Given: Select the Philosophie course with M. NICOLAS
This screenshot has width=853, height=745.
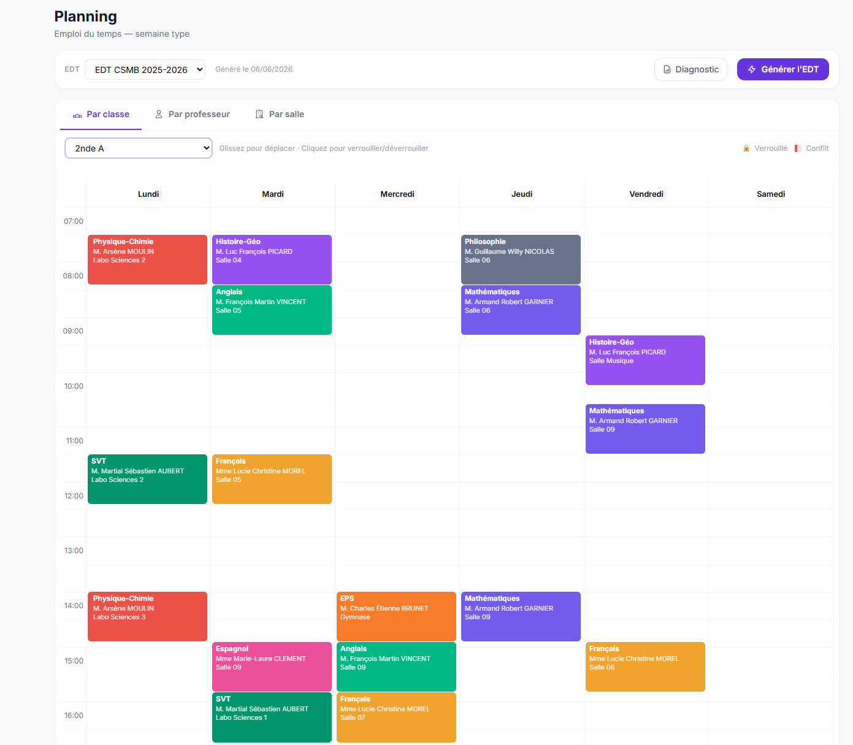Looking at the screenshot, I should 521,259.
